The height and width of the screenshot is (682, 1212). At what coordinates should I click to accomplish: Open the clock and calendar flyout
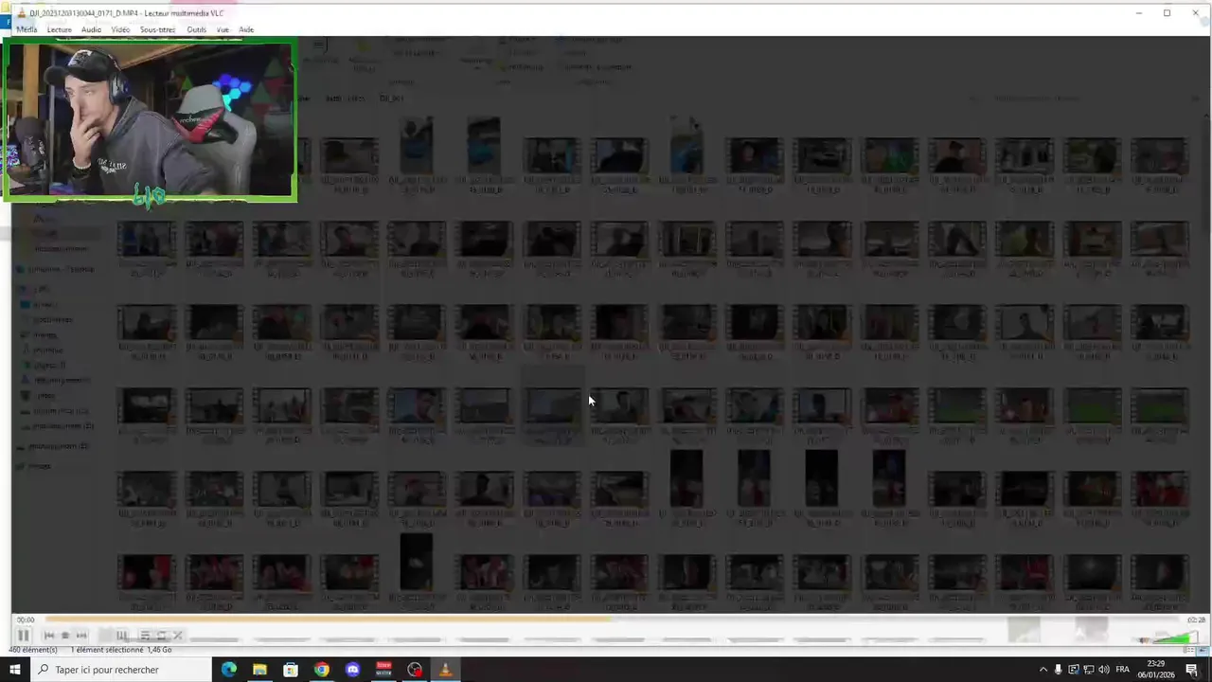(x=1156, y=670)
